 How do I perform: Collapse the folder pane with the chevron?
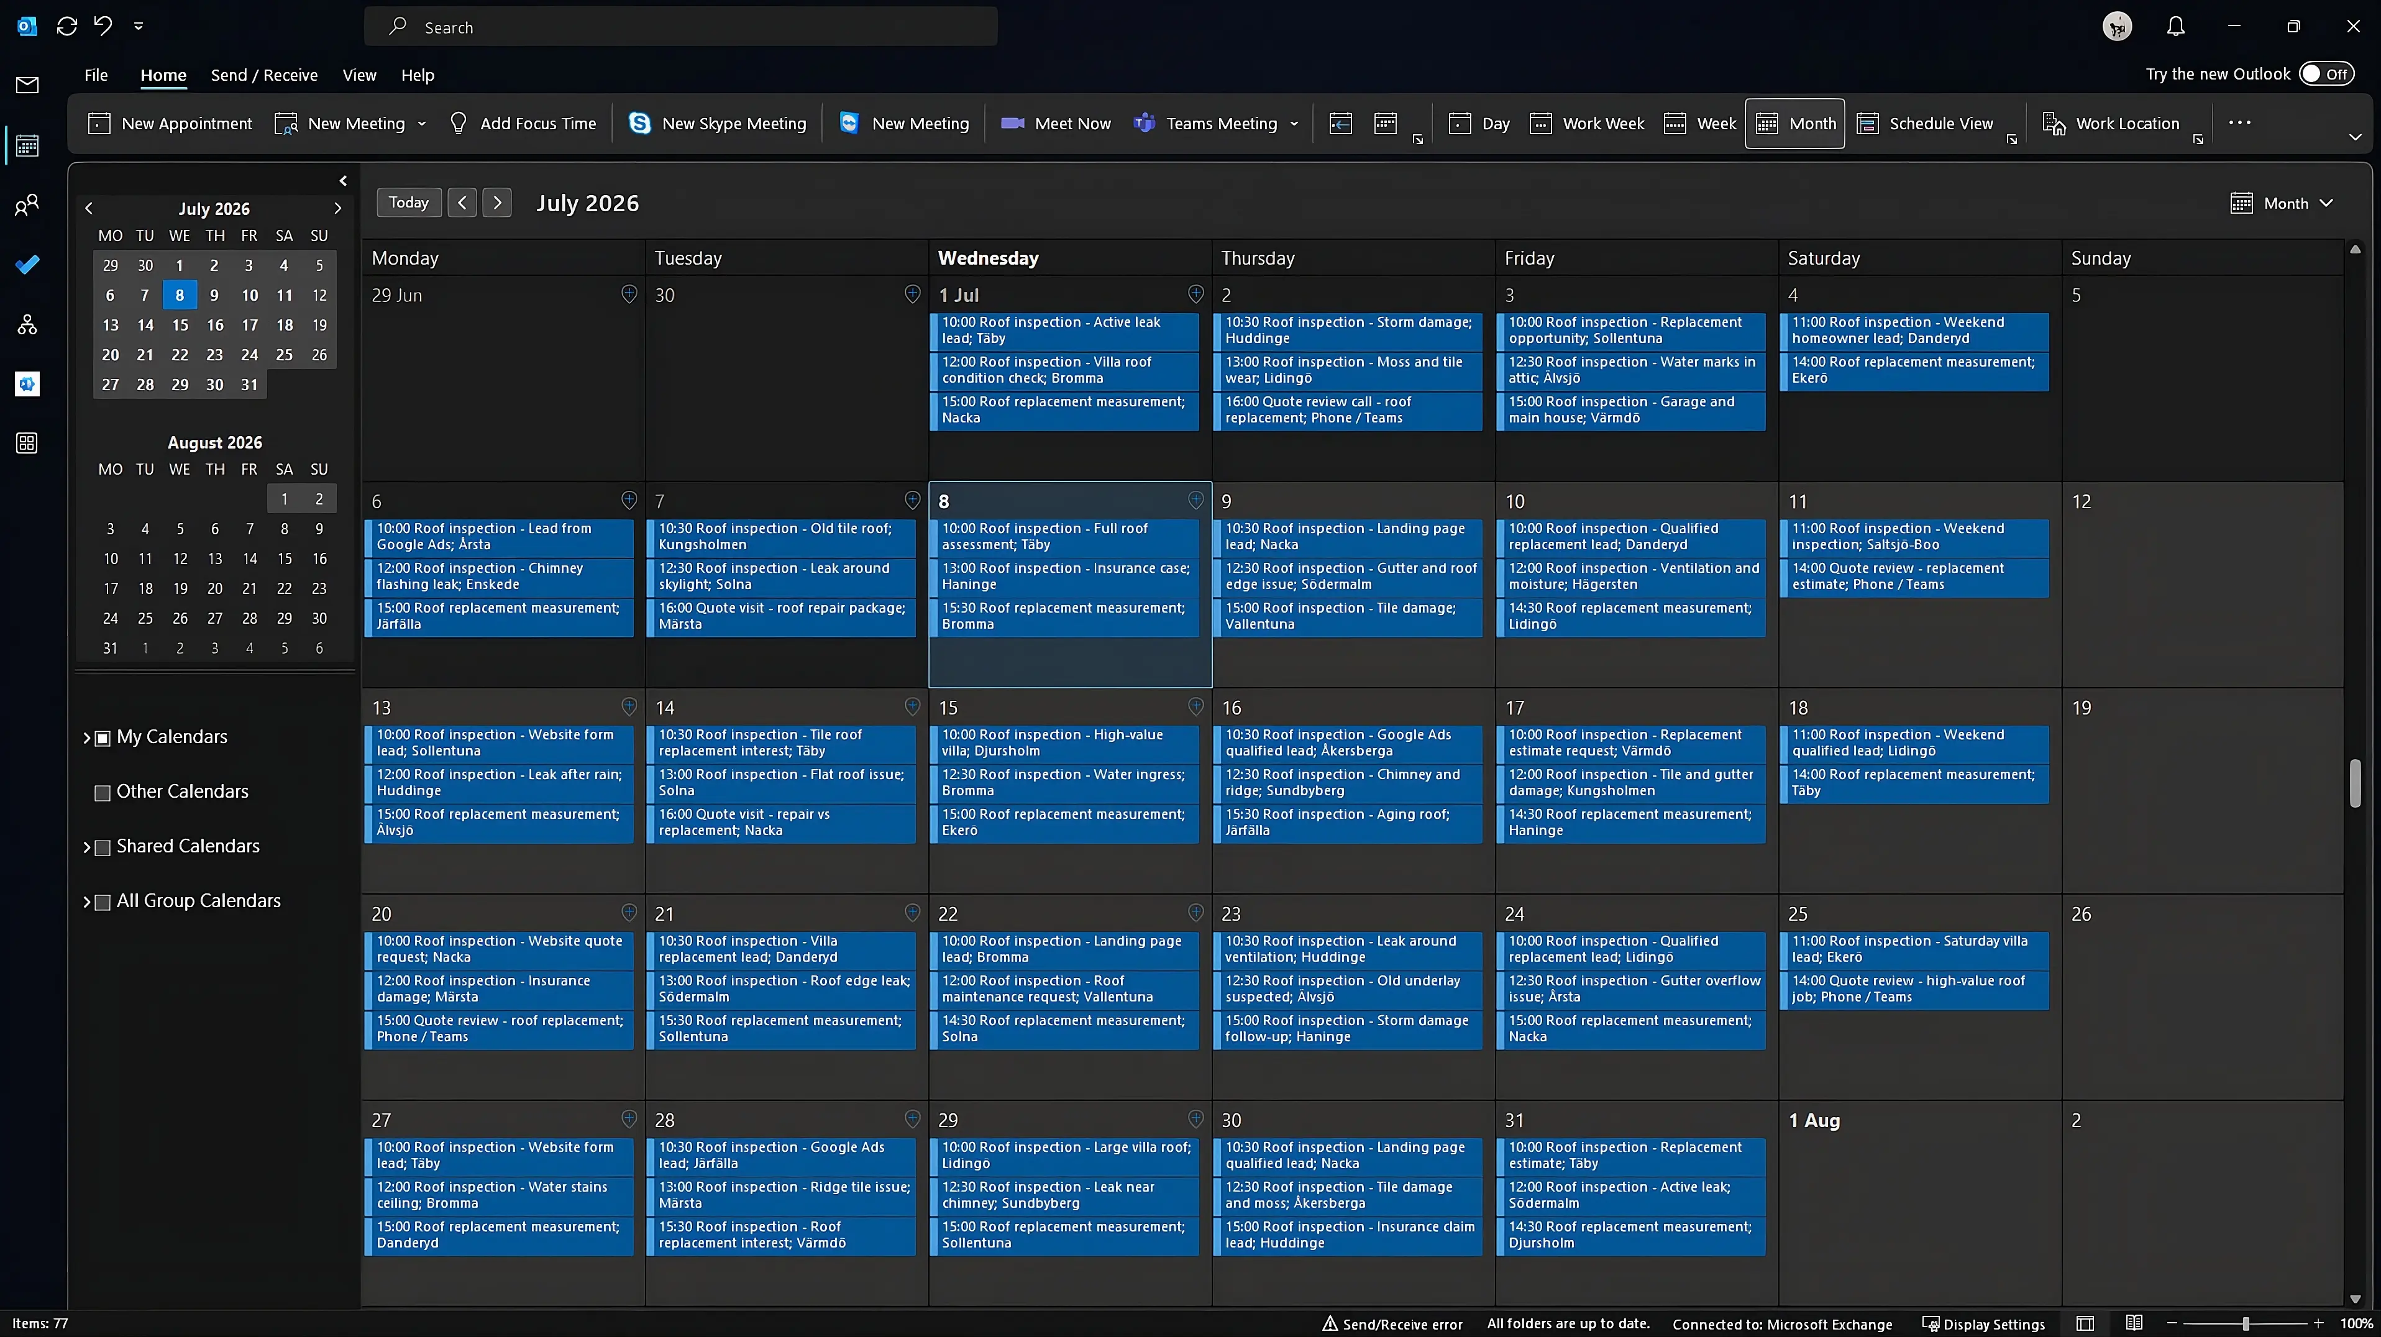coord(343,180)
